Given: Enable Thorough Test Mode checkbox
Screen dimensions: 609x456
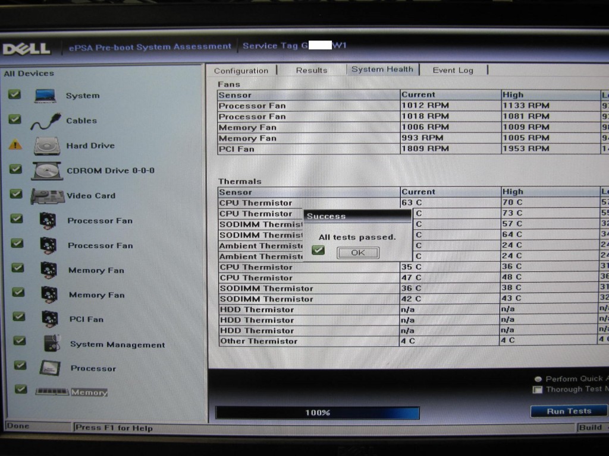Looking at the screenshot, I should (x=538, y=389).
